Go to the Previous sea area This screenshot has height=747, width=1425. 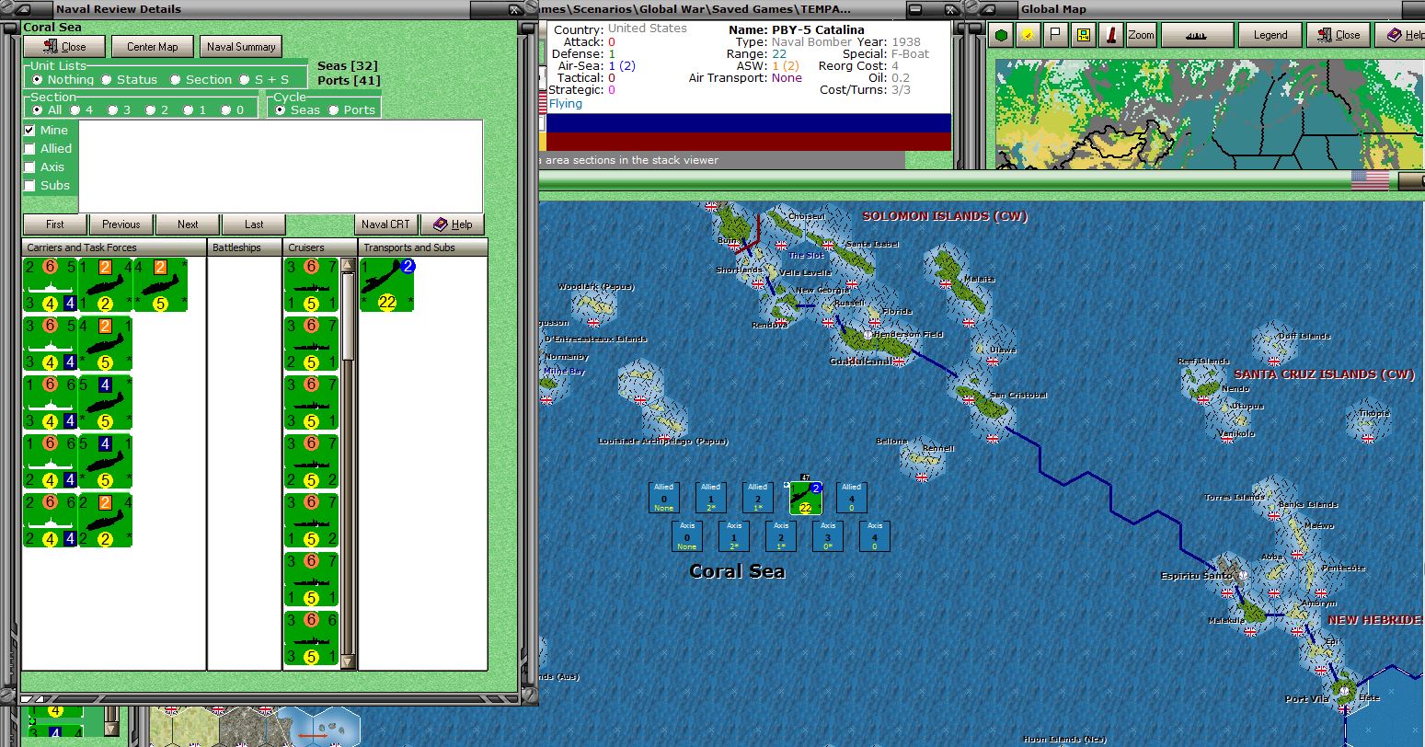121,224
